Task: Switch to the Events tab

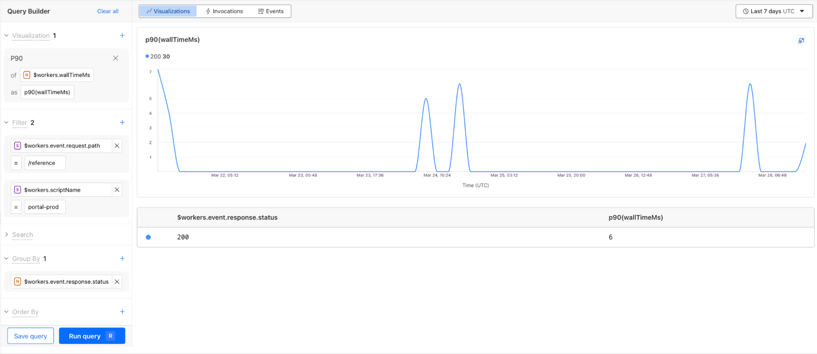Action: point(271,11)
